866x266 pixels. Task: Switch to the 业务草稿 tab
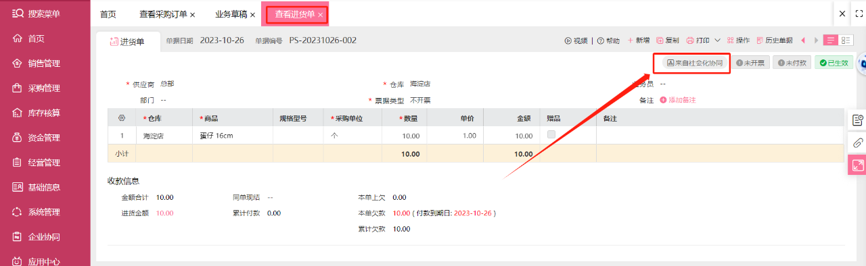pos(231,14)
